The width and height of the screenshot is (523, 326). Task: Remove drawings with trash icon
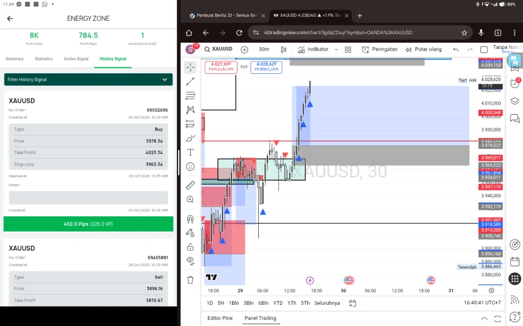click(191, 280)
